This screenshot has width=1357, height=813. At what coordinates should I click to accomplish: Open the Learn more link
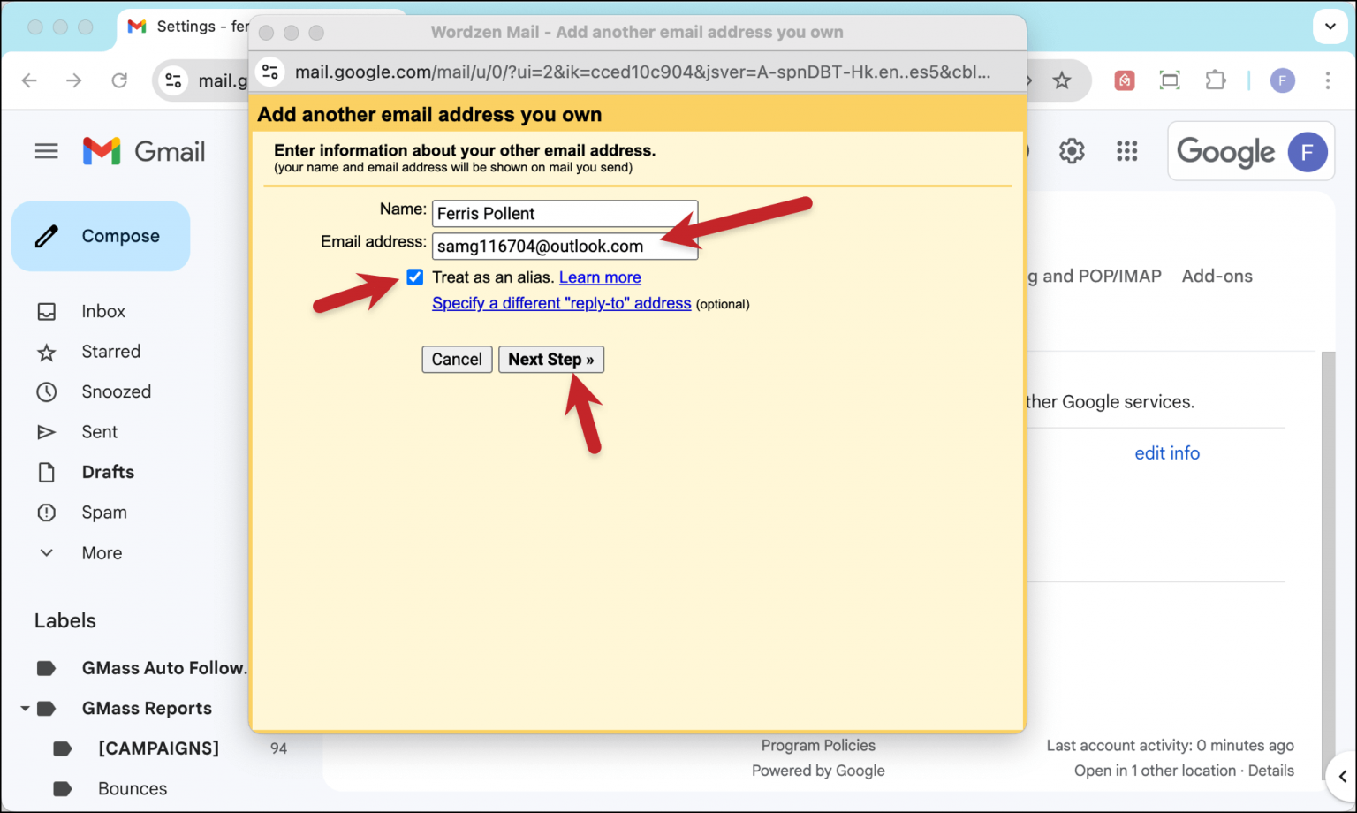pos(600,277)
